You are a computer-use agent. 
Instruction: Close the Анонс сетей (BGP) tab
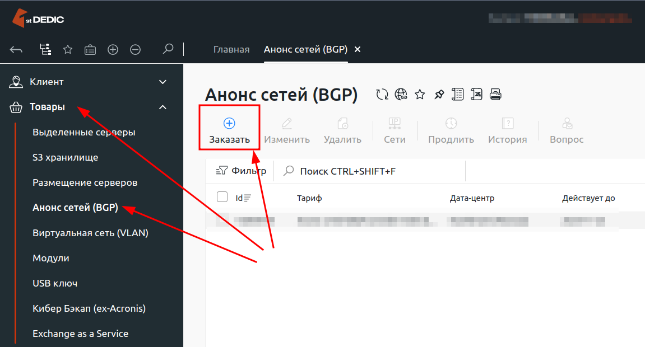click(x=358, y=49)
